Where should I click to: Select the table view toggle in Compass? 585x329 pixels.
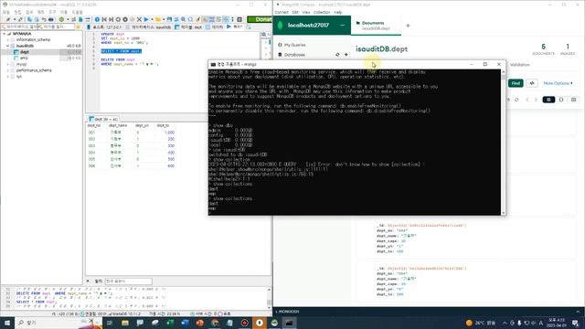573,100
